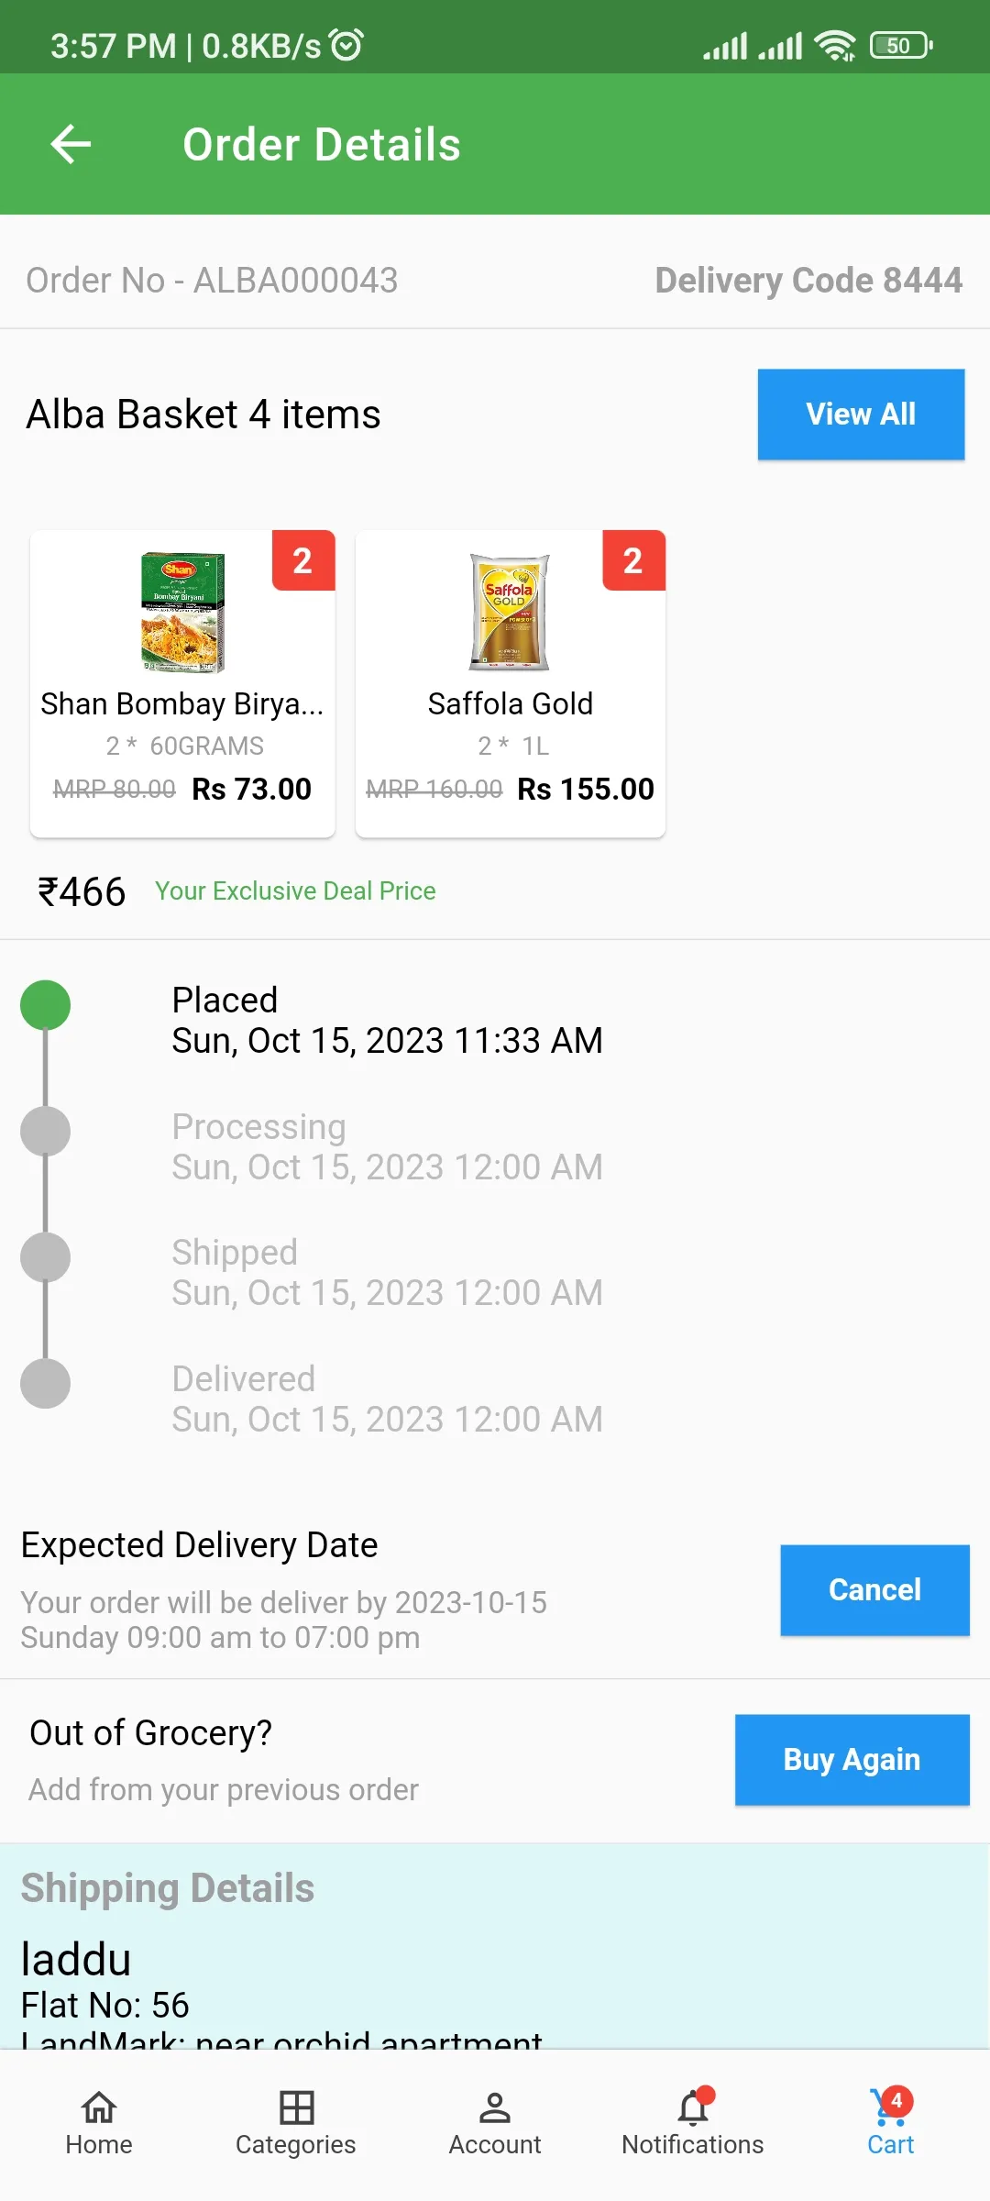990x2201 pixels.
Task: Tap the battery indicator in status bar
Action: (x=900, y=45)
